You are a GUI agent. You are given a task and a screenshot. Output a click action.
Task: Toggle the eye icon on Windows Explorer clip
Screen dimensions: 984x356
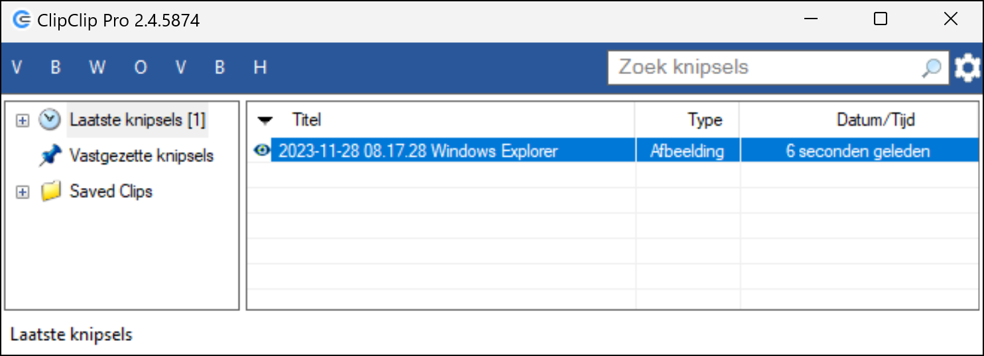coord(262,150)
